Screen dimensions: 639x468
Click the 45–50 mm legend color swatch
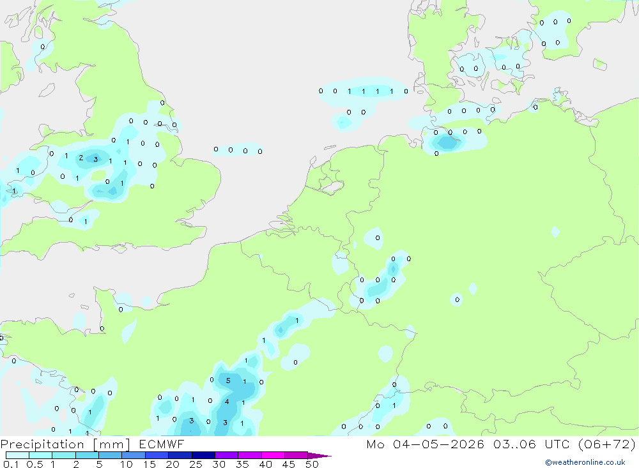[296, 455]
